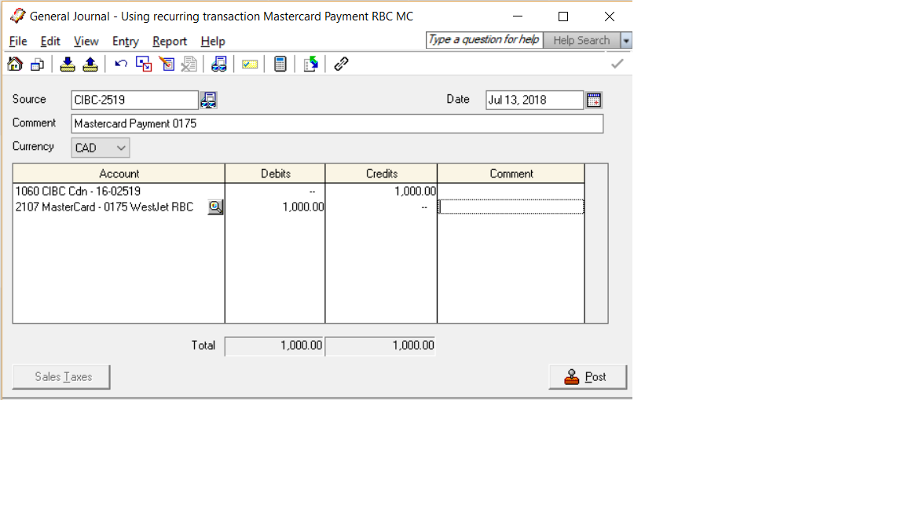Select the 1060 CIBC Cdn account cell

[119, 191]
